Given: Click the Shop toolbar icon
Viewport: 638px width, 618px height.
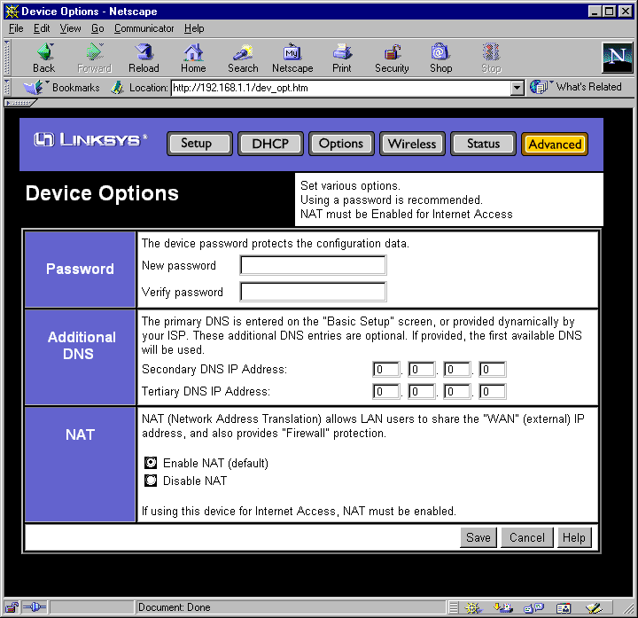Looking at the screenshot, I should (440, 52).
